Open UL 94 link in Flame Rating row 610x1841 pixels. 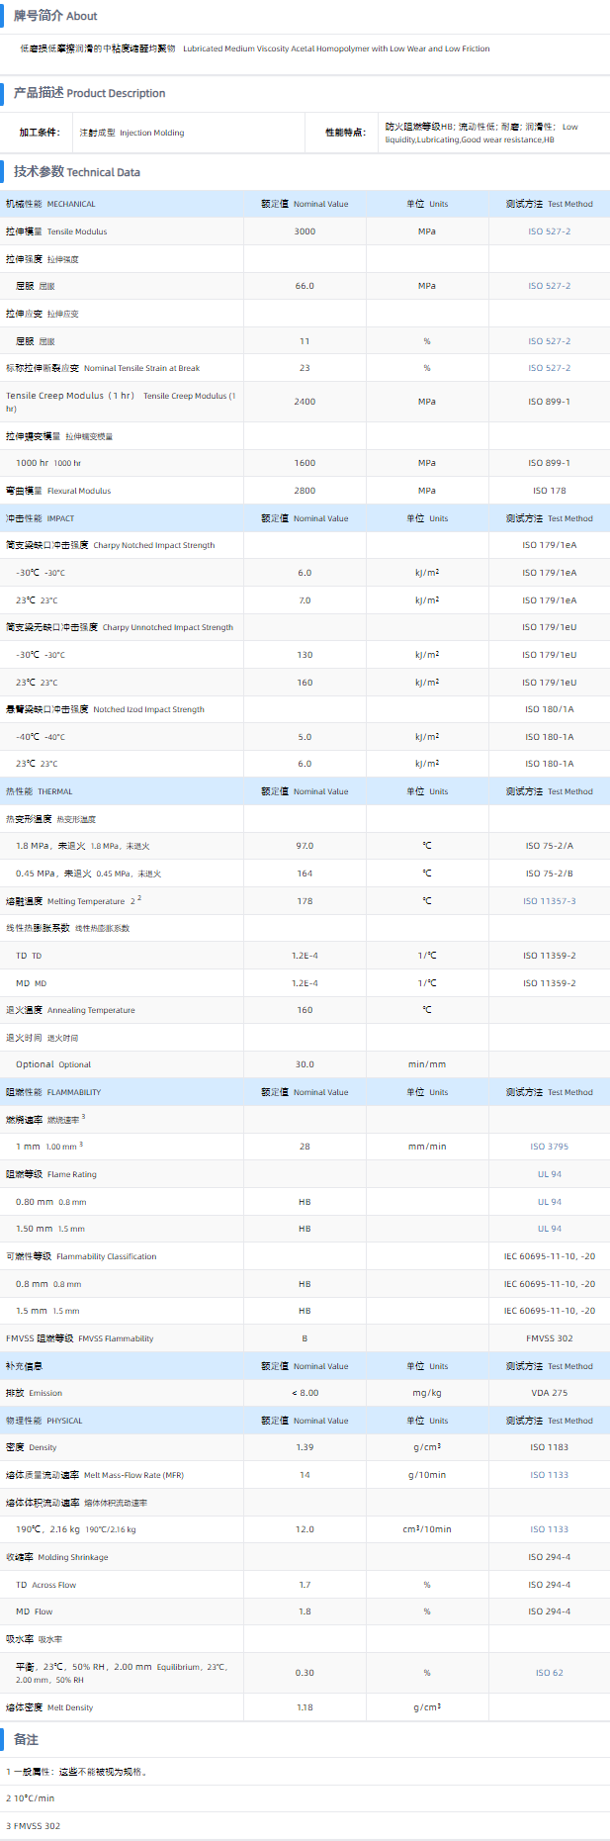pos(549,1174)
